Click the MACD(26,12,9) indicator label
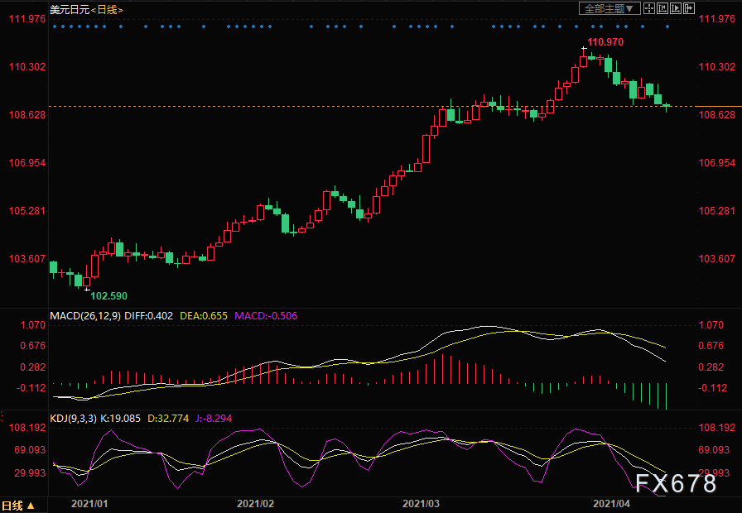The width and height of the screenshot is (742, 513). coord(85,315)
